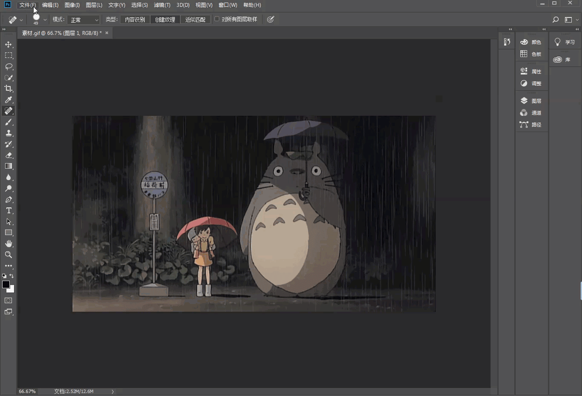Toggle Quick Mask mode icon
The image size is (582, 396).
pyautogui.click(x=9, y=301)
